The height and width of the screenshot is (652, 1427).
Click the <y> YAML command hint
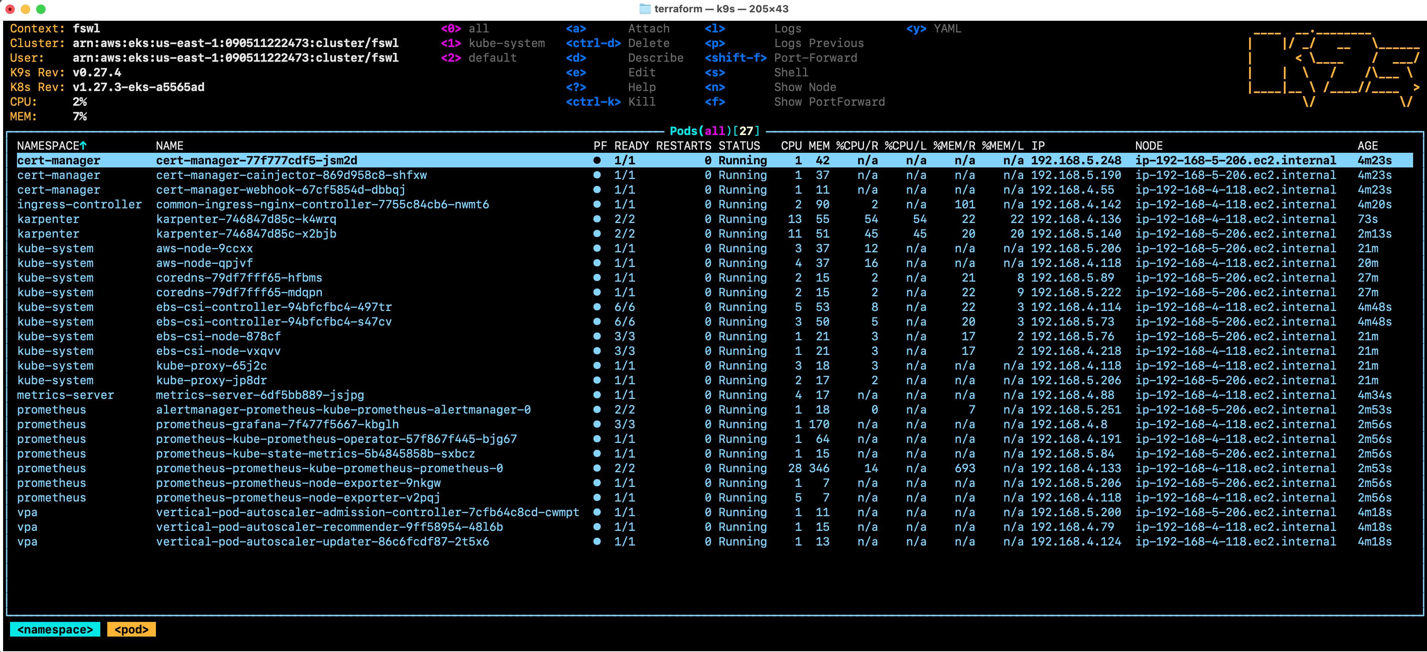(933, 29)
